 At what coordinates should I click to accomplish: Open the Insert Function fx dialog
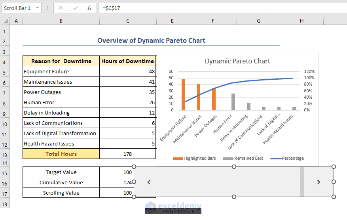[89, 8]
